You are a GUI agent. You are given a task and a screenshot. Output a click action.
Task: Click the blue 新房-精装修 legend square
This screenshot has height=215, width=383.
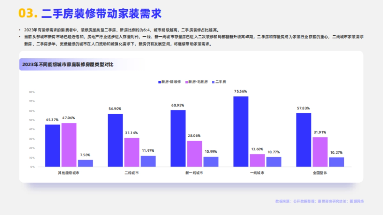pos(159,82)
